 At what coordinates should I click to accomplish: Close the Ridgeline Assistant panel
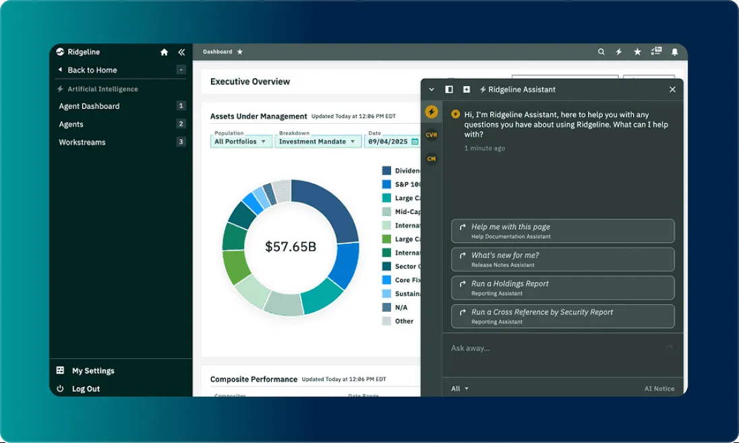pos(672,90)
